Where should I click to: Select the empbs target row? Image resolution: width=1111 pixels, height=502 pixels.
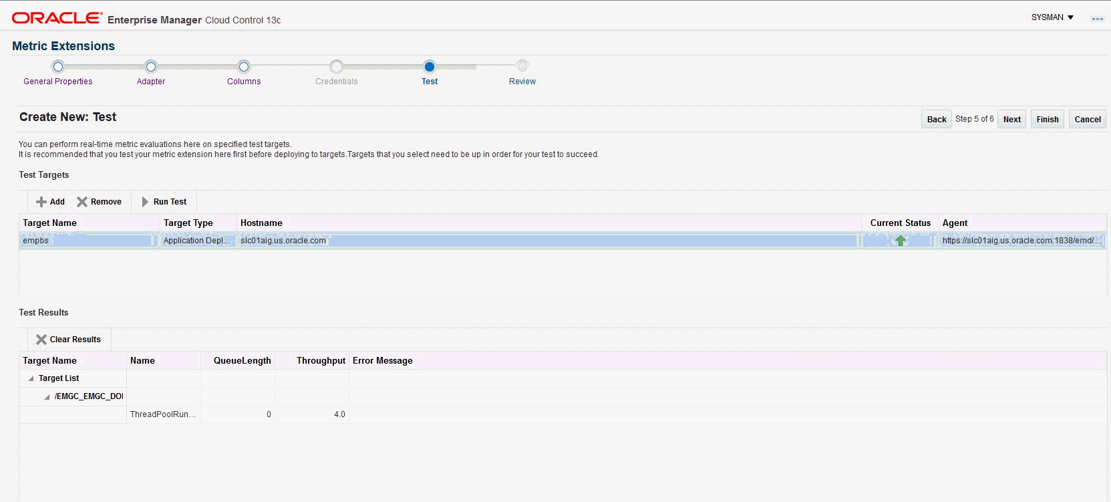[x=563, y=241]
